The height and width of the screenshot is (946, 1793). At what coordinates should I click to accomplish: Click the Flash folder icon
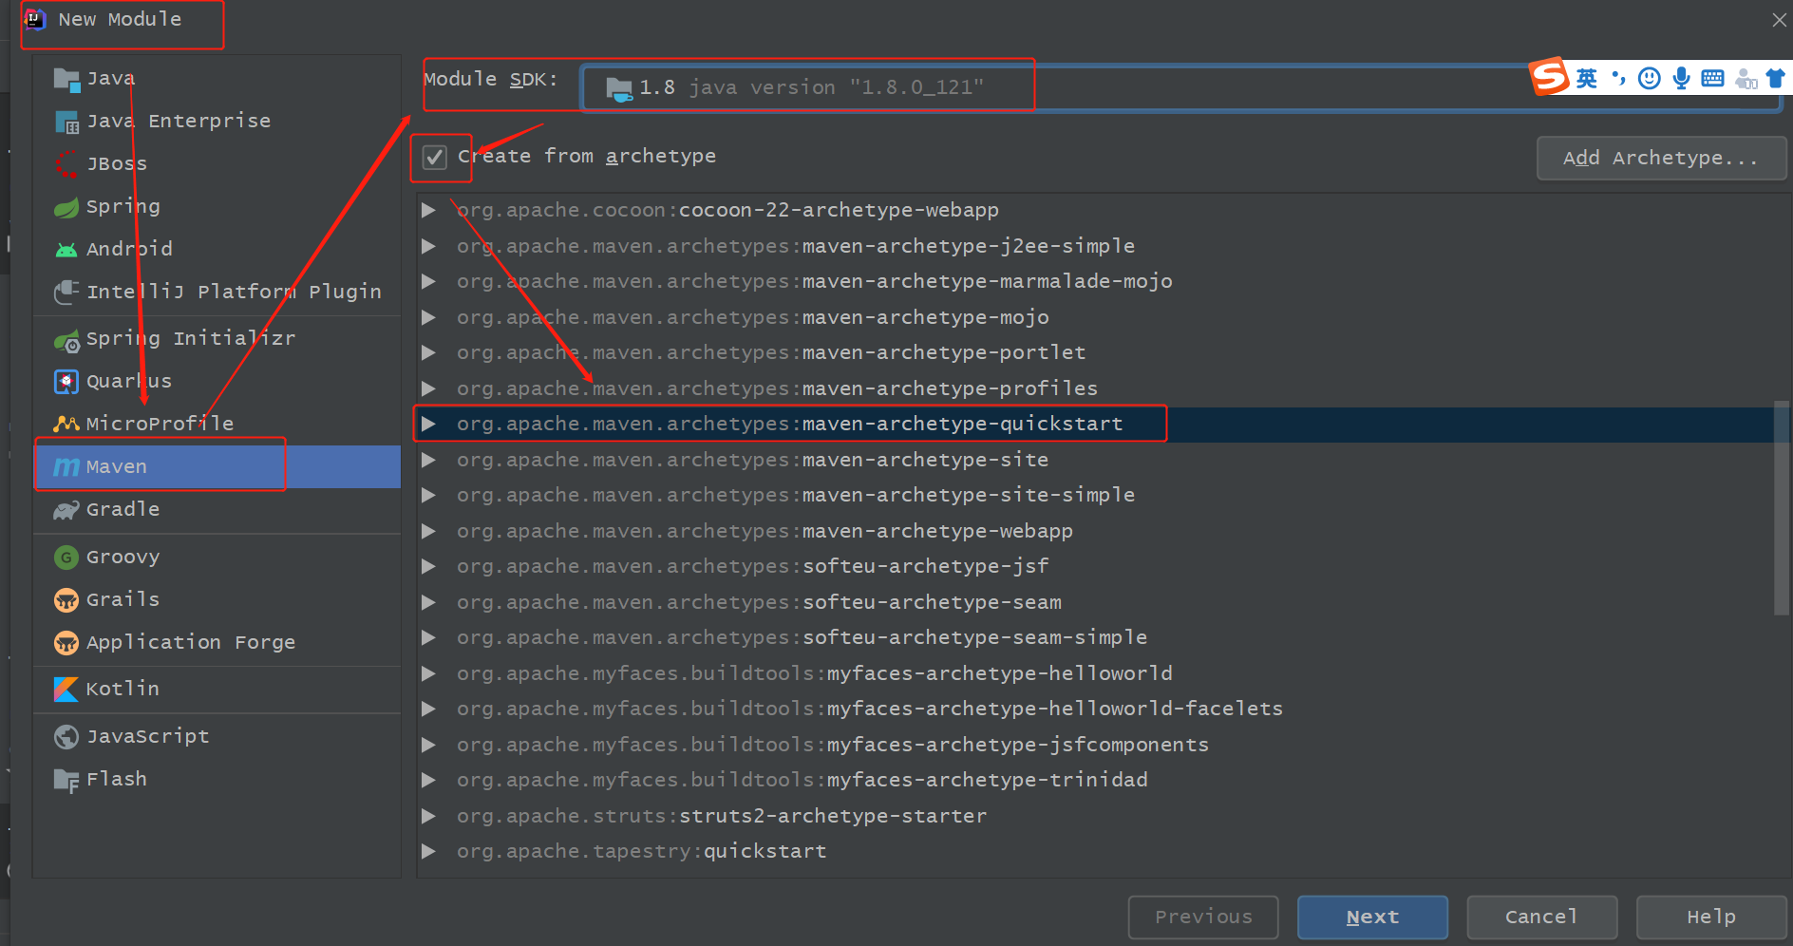pos(66,780)
